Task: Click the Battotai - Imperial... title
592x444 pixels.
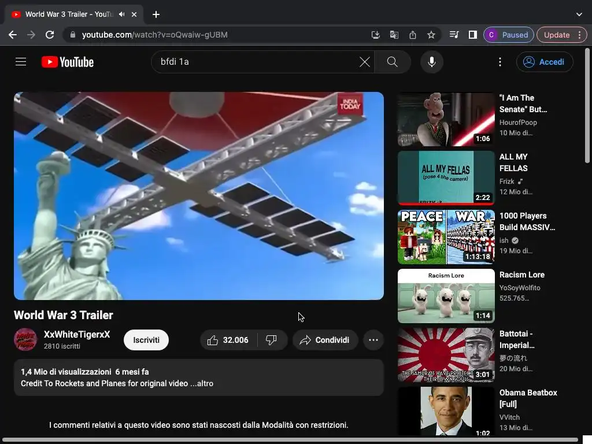Action: click(x=516, y=339)
